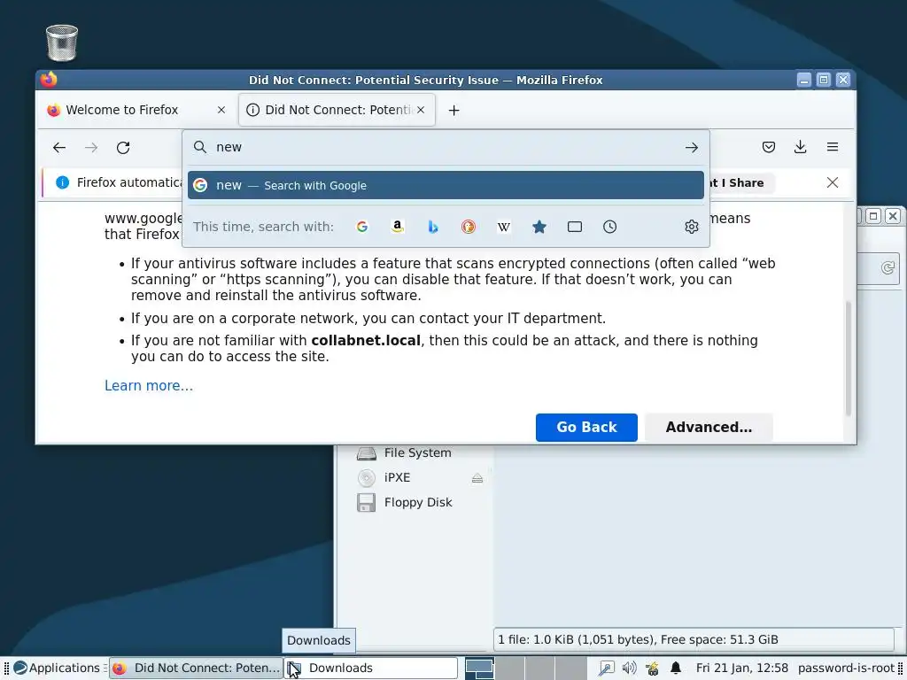This screenshot has height=680, width=907.
Task: Reload folder in the file manager window
Action: coord(888,268)
